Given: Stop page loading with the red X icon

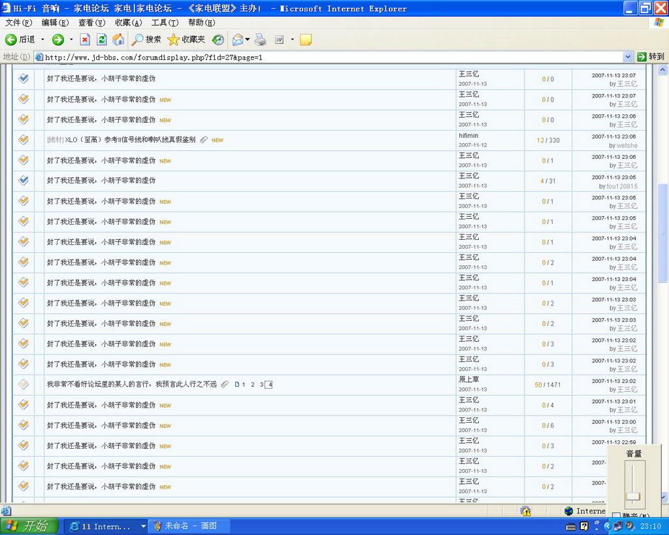Looking at the screenshot, I should [x=85, y=40].
